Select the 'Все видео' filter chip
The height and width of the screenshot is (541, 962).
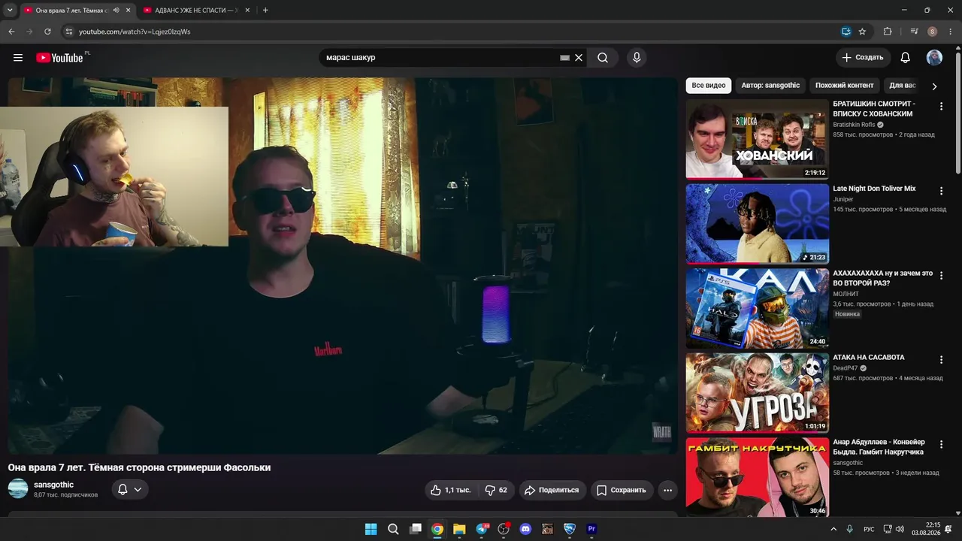(709, 86)
